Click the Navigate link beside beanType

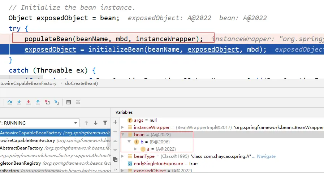point(266,156)
